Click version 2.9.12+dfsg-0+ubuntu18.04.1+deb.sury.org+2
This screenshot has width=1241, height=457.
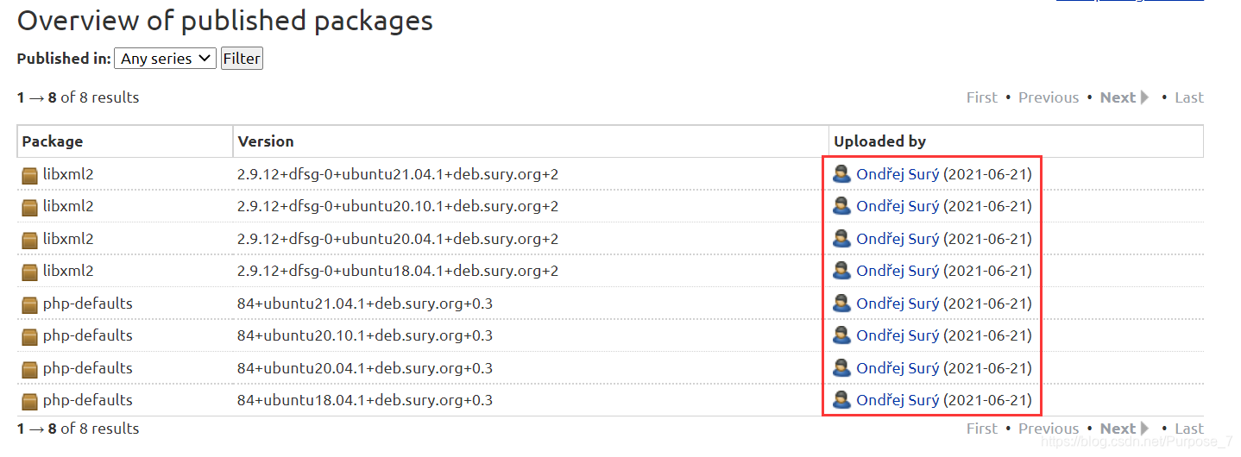(x=398, y=271)
